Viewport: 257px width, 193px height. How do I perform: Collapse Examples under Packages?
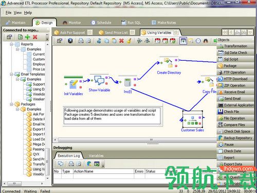coord(17,109)
